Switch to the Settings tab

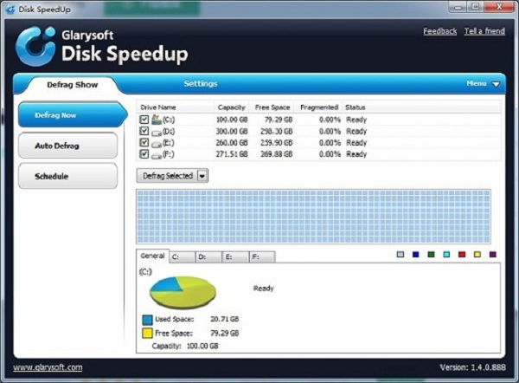point(201,83)
